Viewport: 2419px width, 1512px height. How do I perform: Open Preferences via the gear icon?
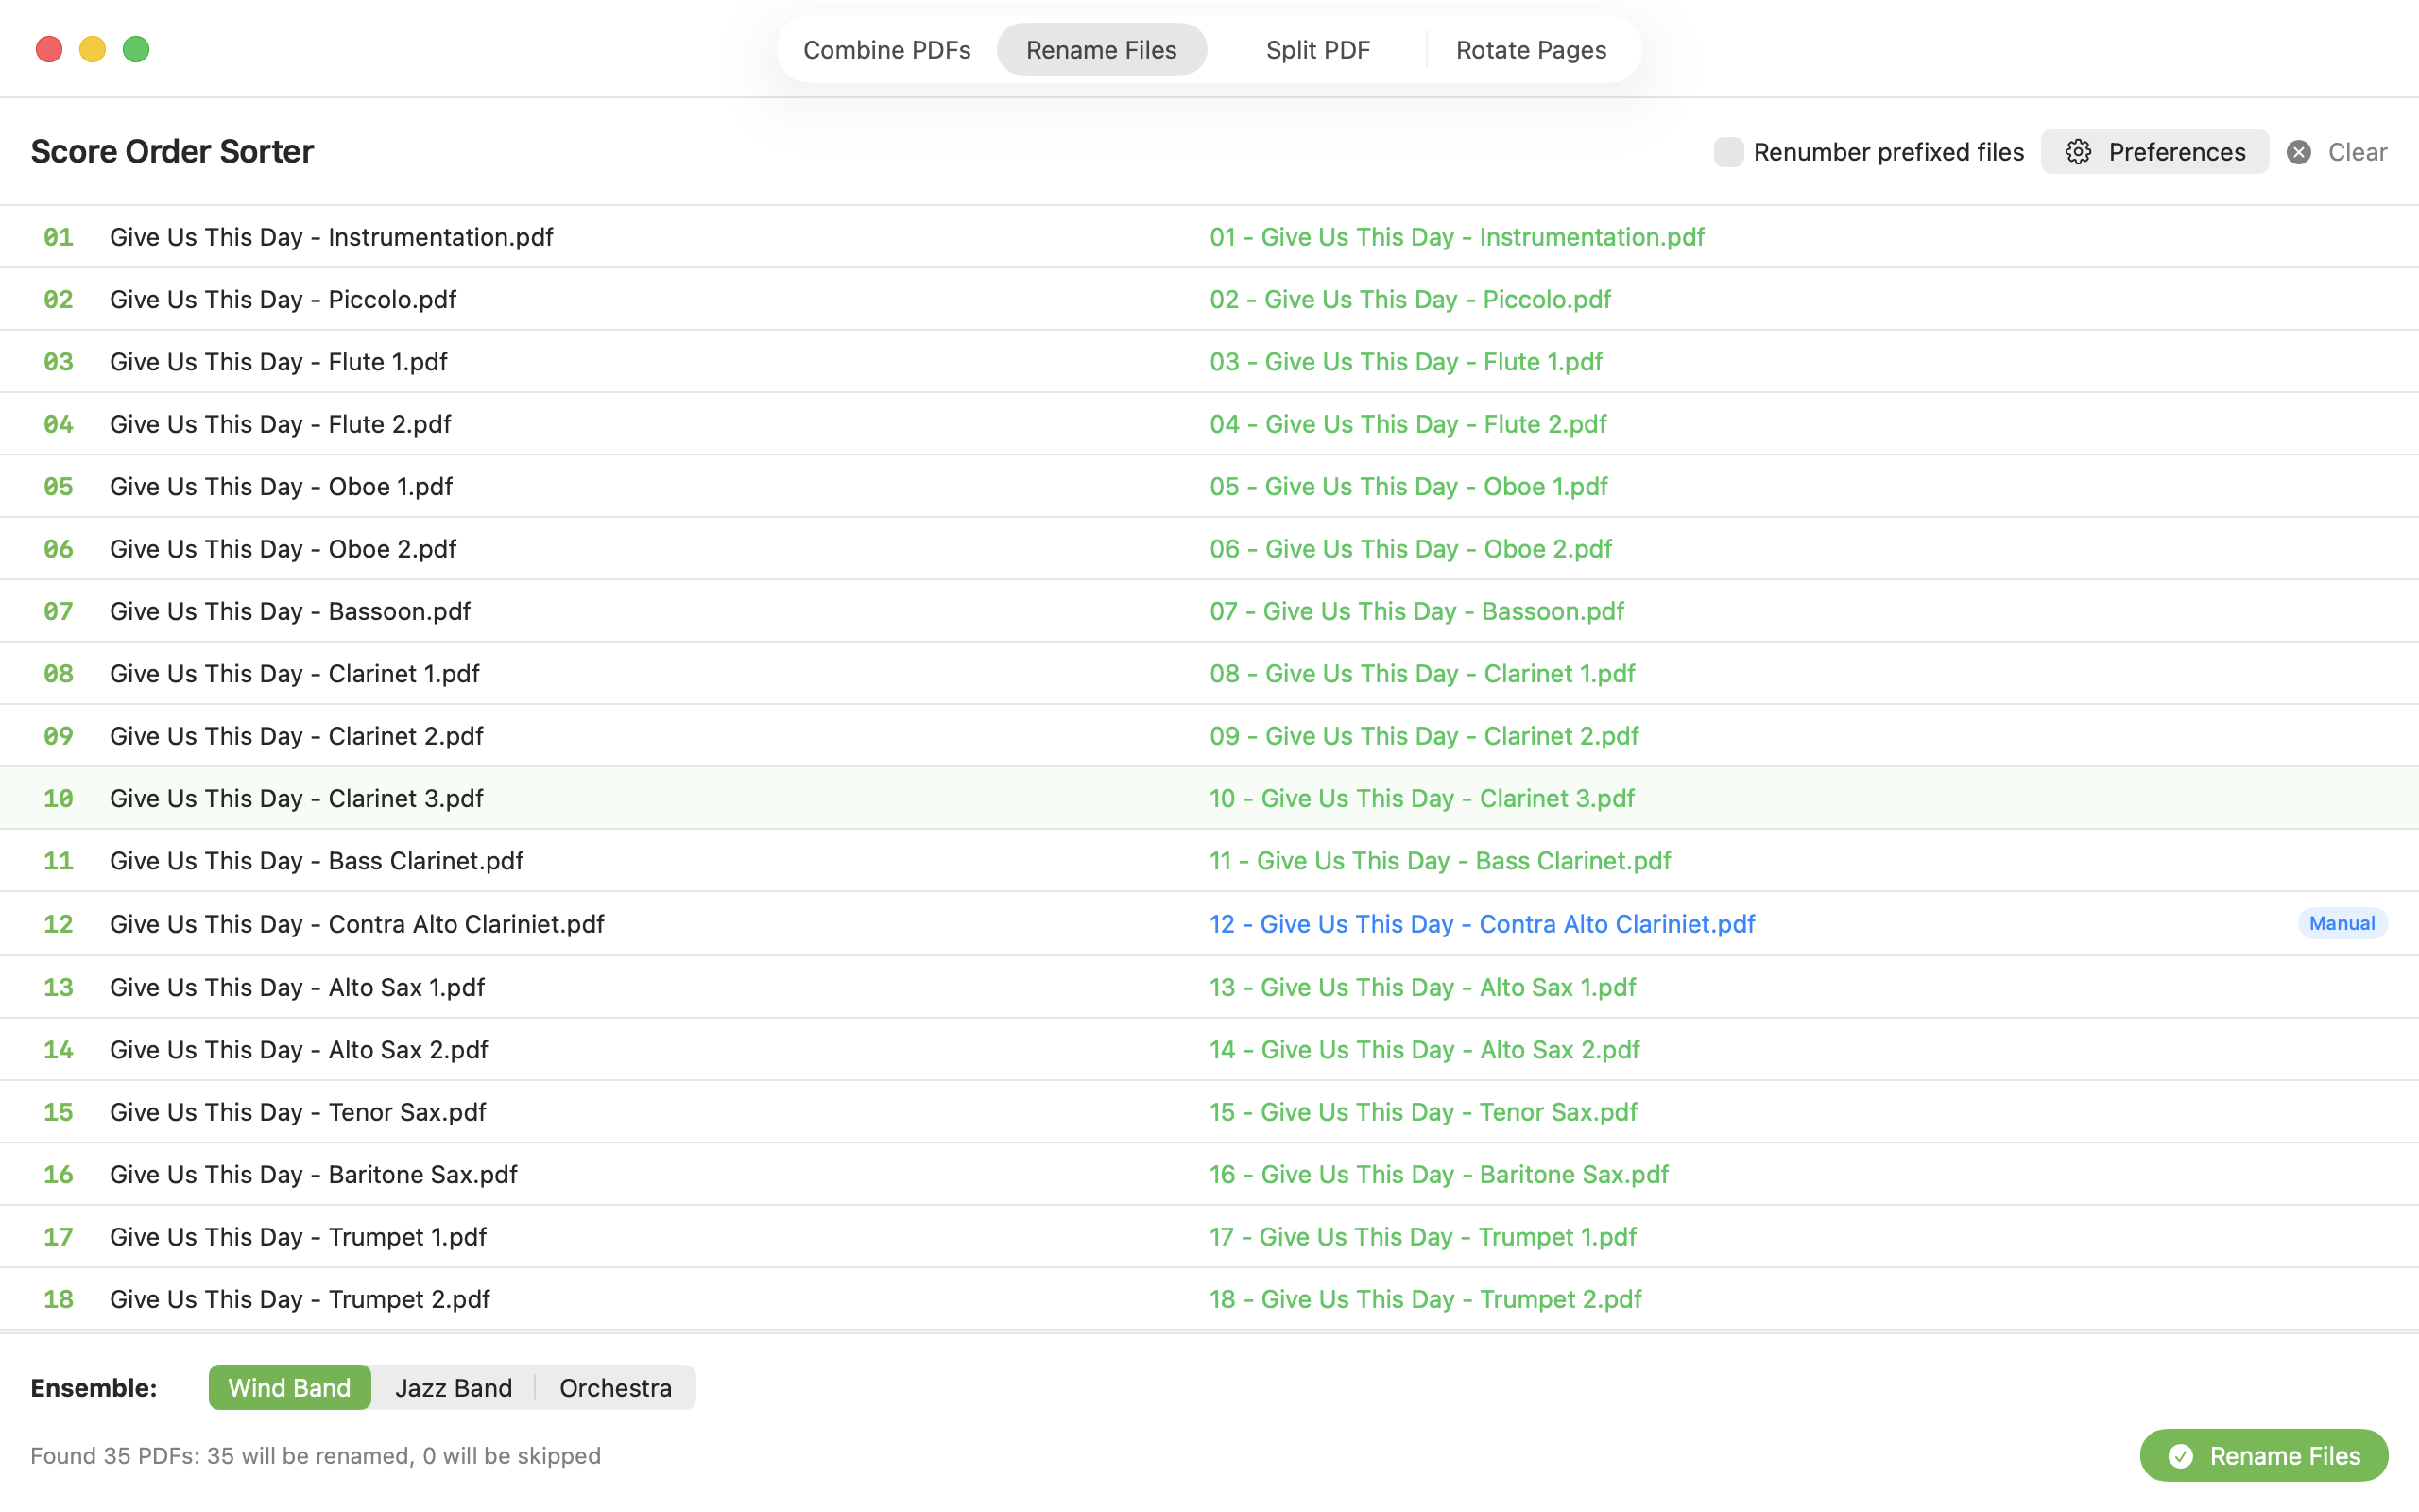click(x=2080, y=152)
